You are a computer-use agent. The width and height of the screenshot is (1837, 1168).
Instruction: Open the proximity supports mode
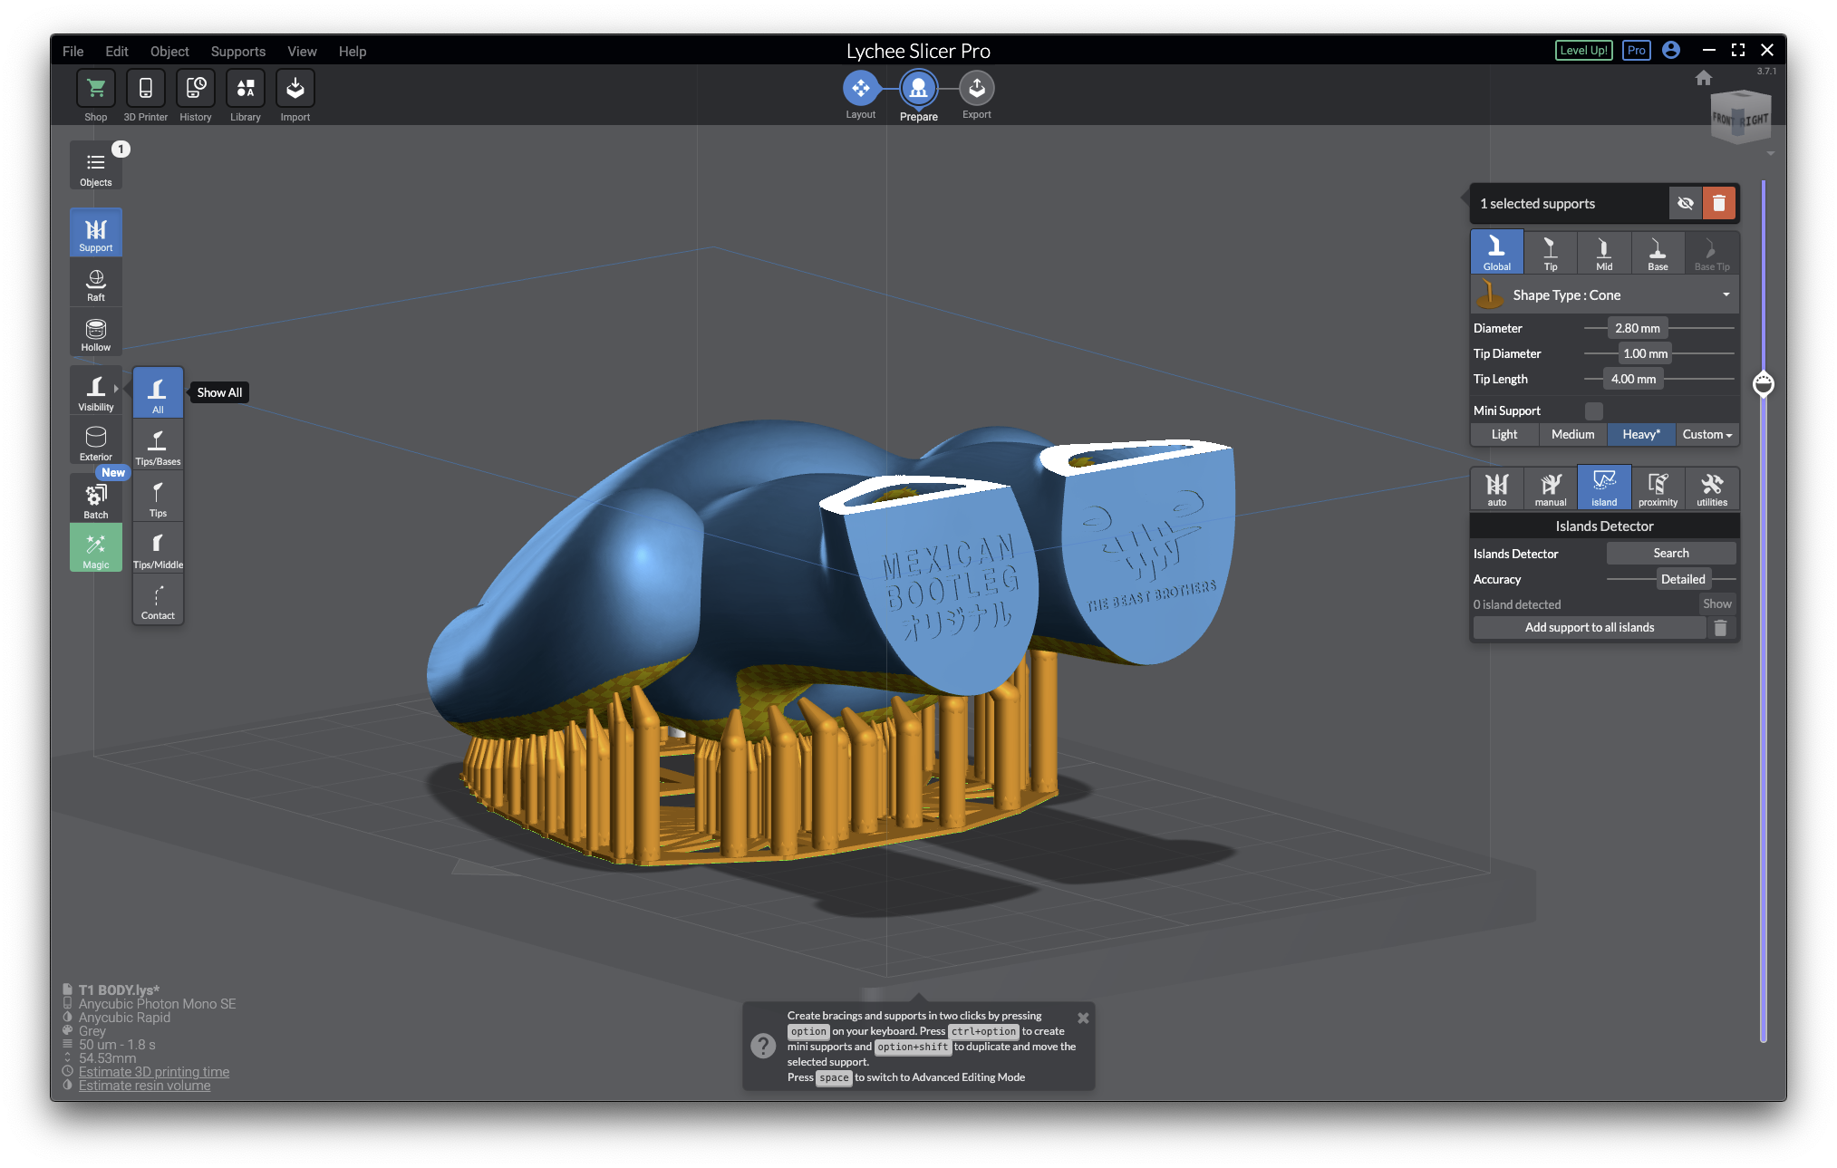[1657, 488]
